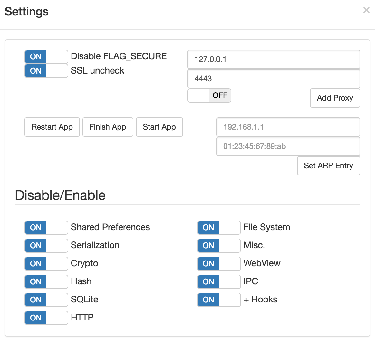Turn off the HTTP toggle
The width and height of the screenshot is (375, 345).
(46, 318)
